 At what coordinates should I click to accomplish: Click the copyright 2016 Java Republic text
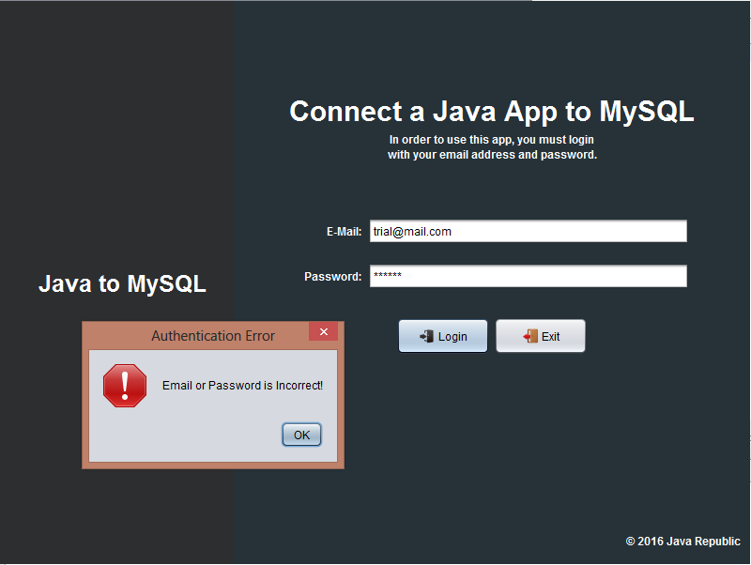pos(683,541)
